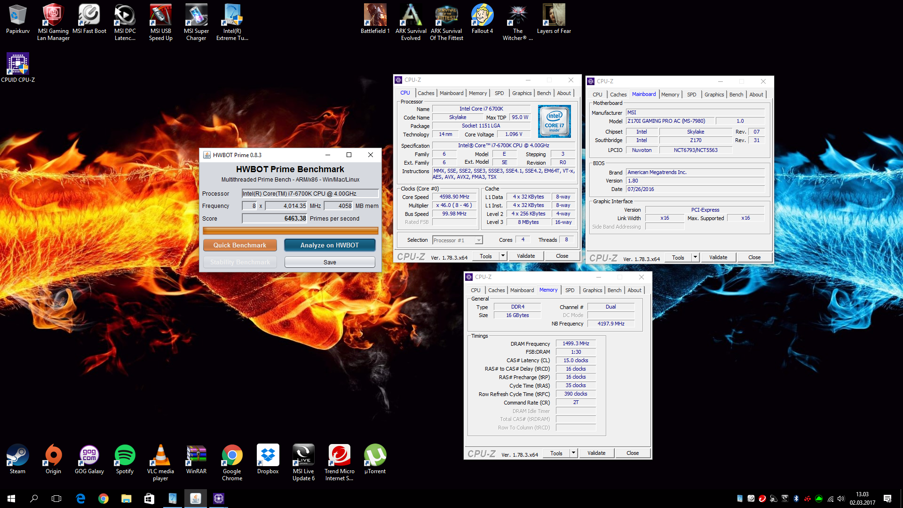Click the Intel Core i7 logo in CPU-Z
Image resolution: width=903 pixels, height=508 pixels.
554,121
